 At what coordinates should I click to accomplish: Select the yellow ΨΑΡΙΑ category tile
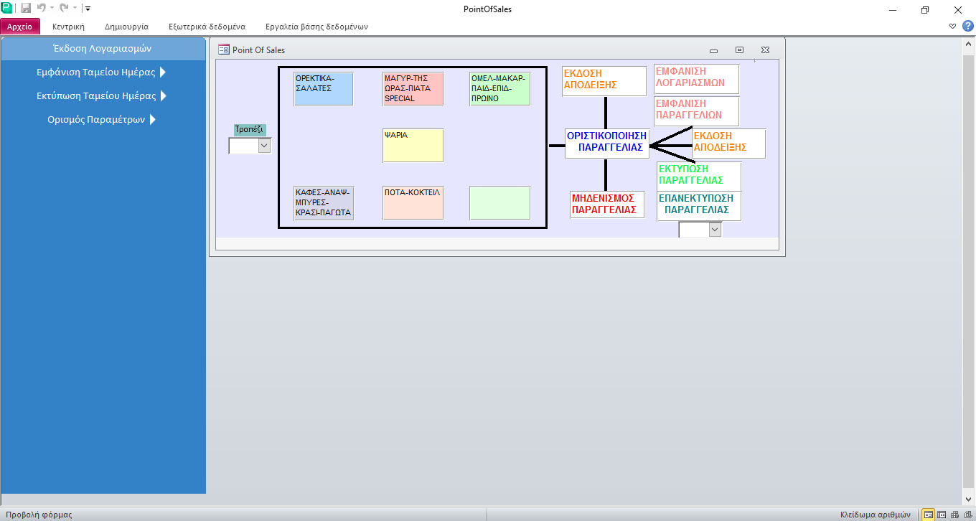[x=413, y=145]
